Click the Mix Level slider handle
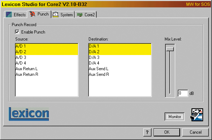Image resolution: width=212 pixels, height=140 pixels. pyautogui.click(x=170, y=49)
